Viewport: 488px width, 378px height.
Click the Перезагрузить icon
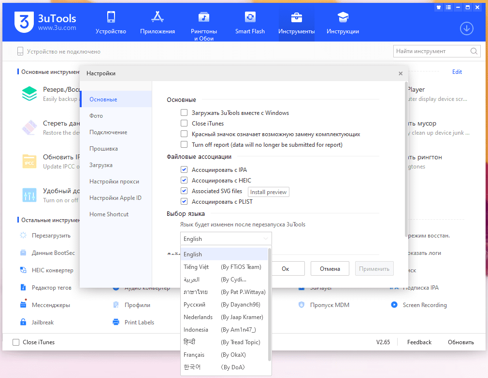click(x=23, y=235)
